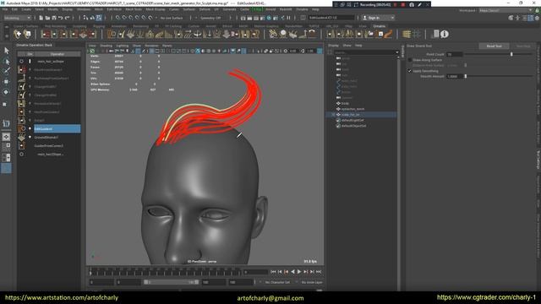Click the timeline range slider bar

pyautogui.click(x=171, y=282)
